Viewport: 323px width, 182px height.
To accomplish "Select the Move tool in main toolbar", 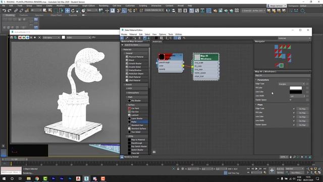I will pos(67,11).
